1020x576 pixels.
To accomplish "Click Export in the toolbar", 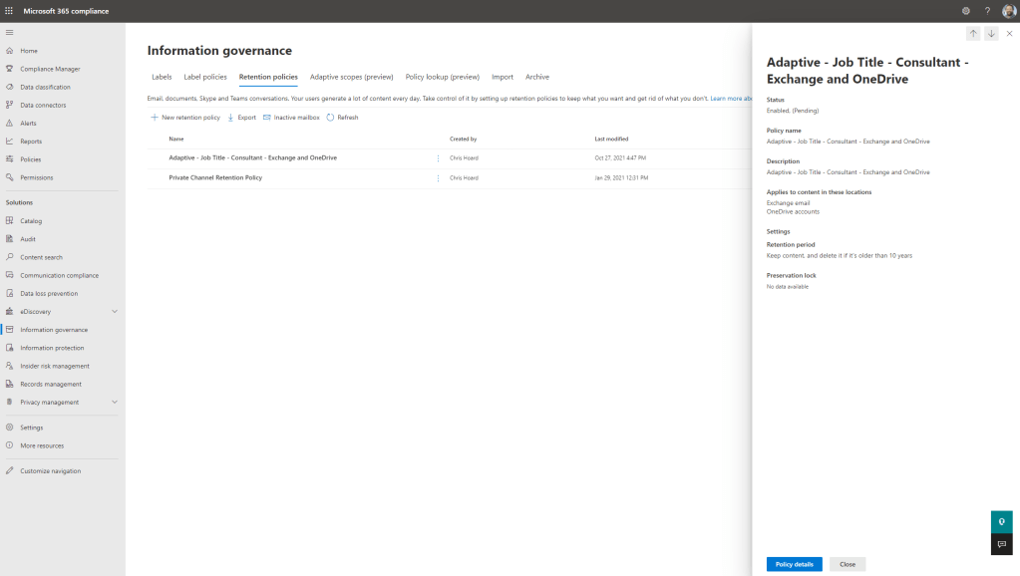I will 241,118.
